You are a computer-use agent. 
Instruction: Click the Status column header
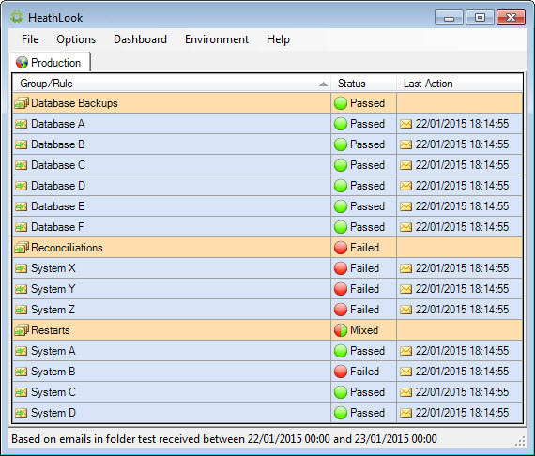point(364,84)
